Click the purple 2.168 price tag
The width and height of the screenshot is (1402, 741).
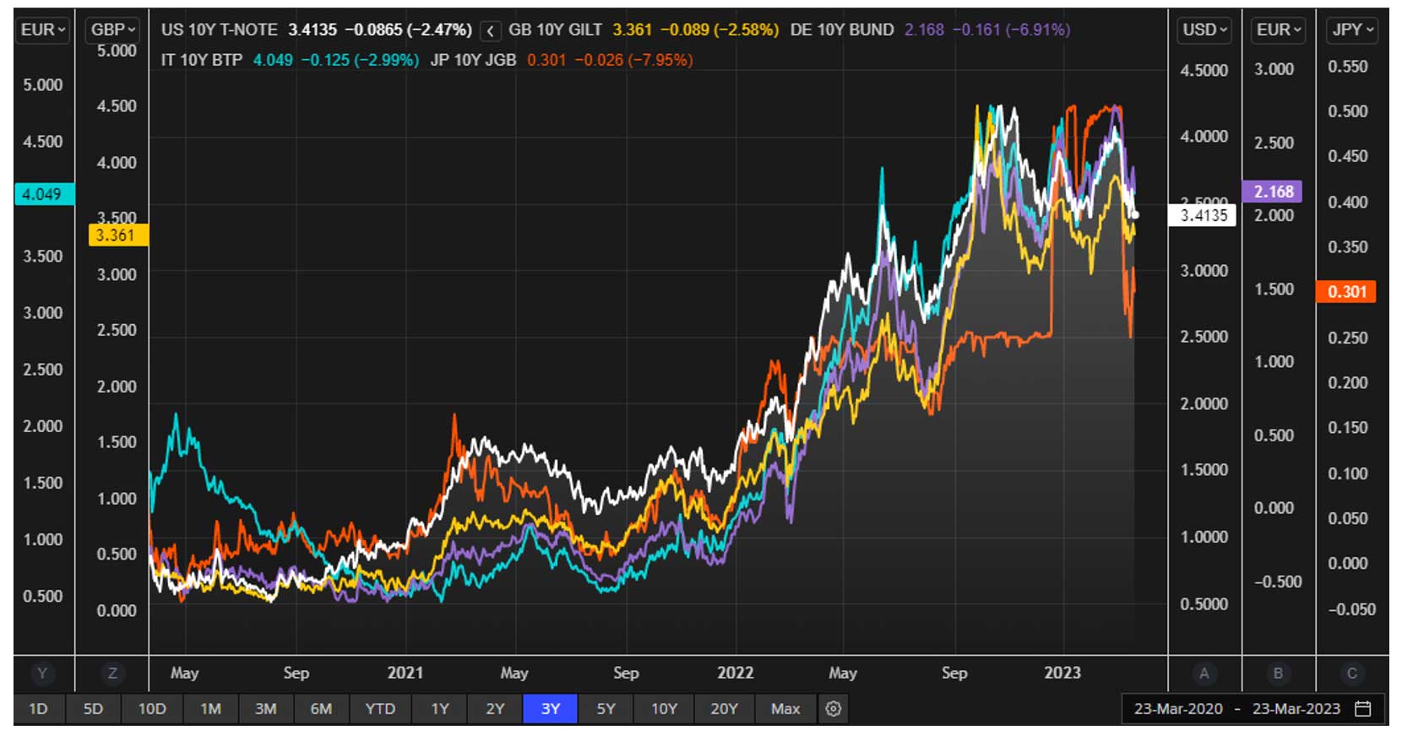[x=1272, y=192]
